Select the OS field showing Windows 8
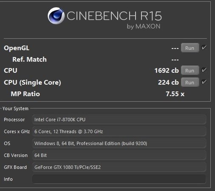 [x=119, y=143]
